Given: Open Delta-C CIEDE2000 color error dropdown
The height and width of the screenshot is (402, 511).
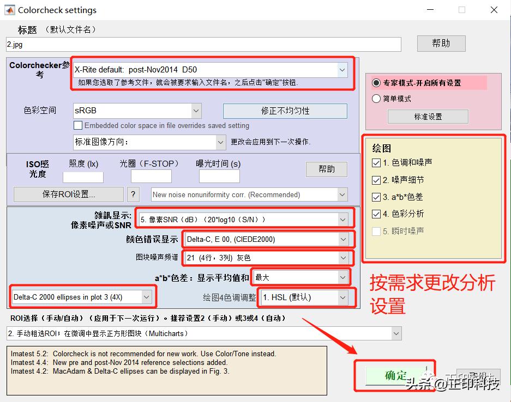Looking at the screenshot, I should [x=267, y=240].
